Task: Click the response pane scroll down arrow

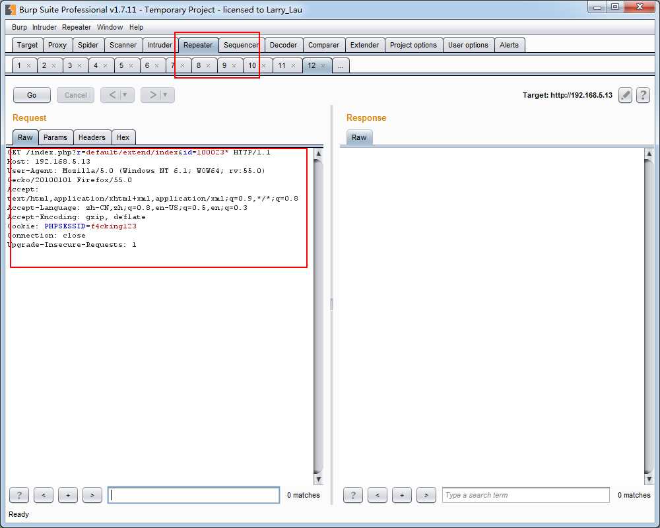Action: (649, 479)
